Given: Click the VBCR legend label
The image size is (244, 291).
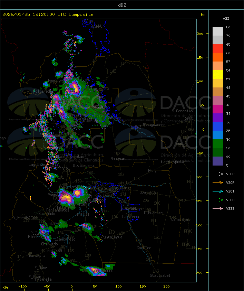Looking at the screenshot, I should tap(230, 183).
